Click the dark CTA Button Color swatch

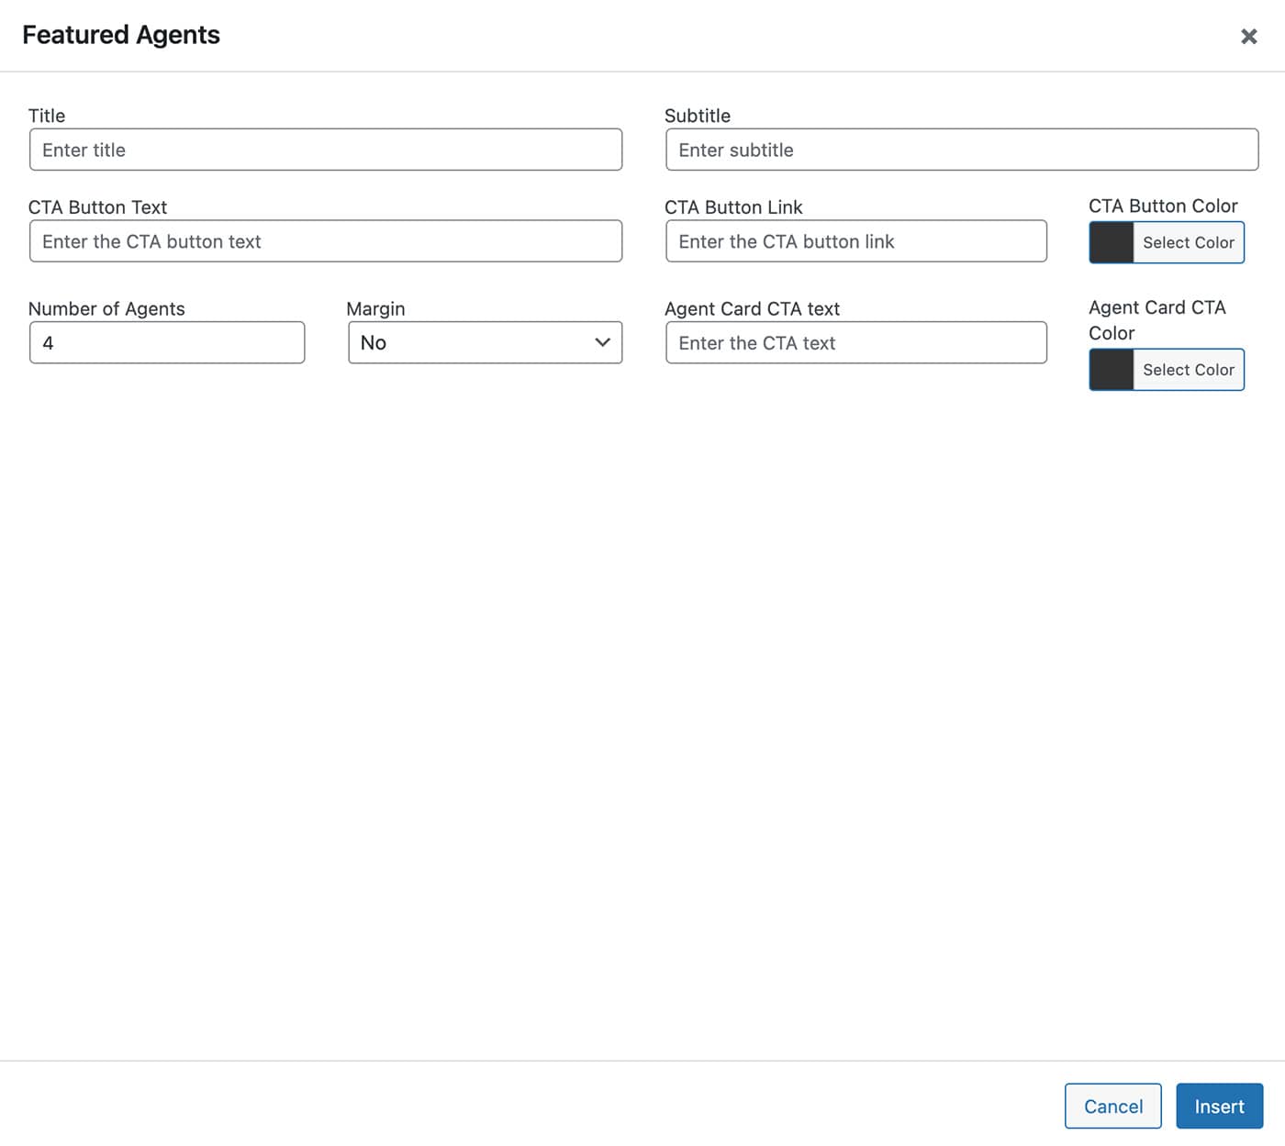(1112, 243)
